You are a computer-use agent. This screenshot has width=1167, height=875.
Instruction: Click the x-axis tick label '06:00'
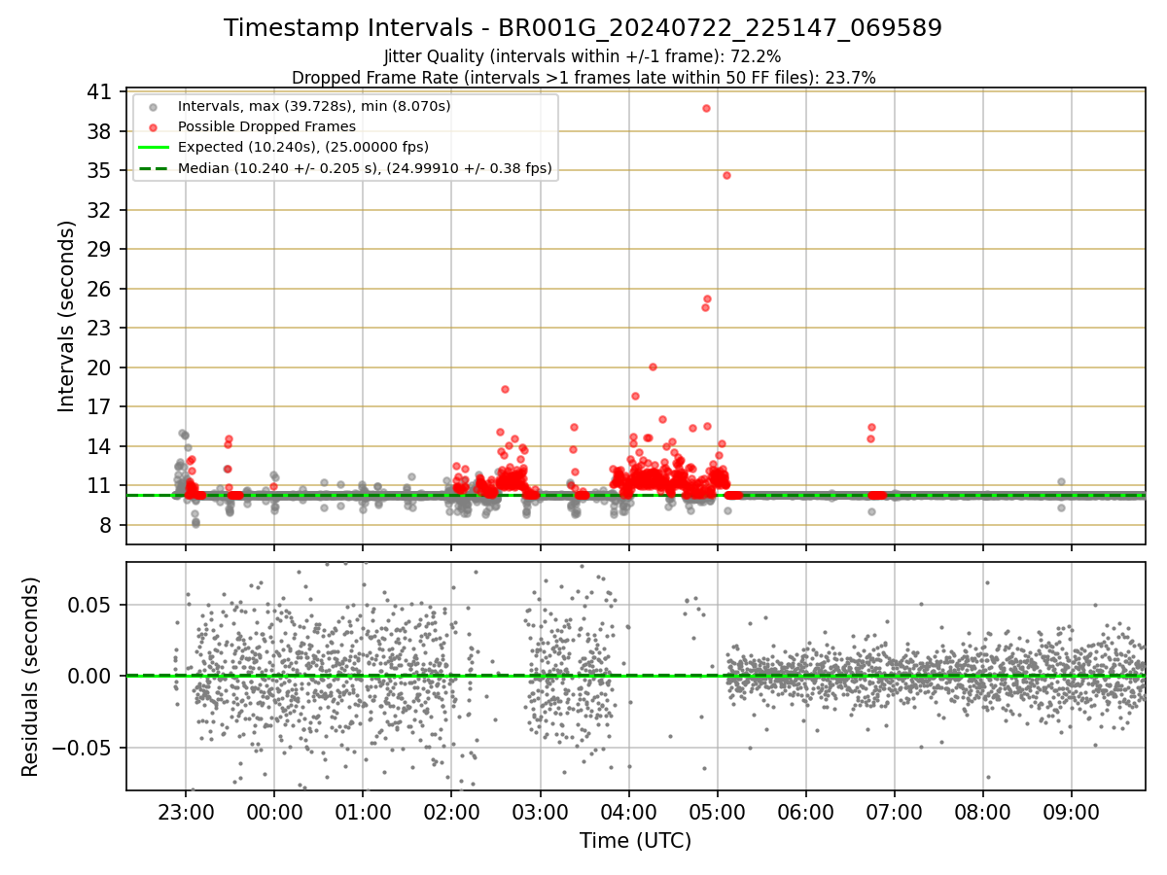(805, 811)
